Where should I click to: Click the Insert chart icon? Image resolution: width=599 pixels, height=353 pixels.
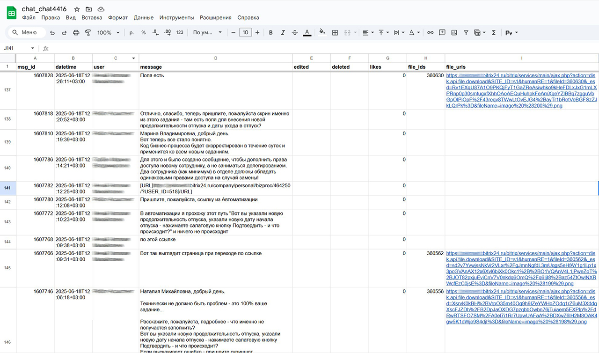click(454, 33)
